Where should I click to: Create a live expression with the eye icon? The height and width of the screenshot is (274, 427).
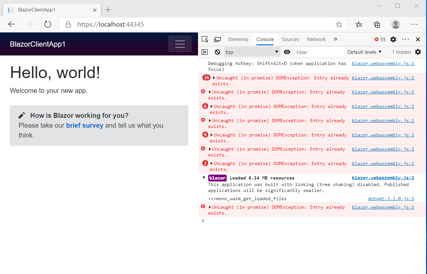pyautogui.click(x=287, y=52)
